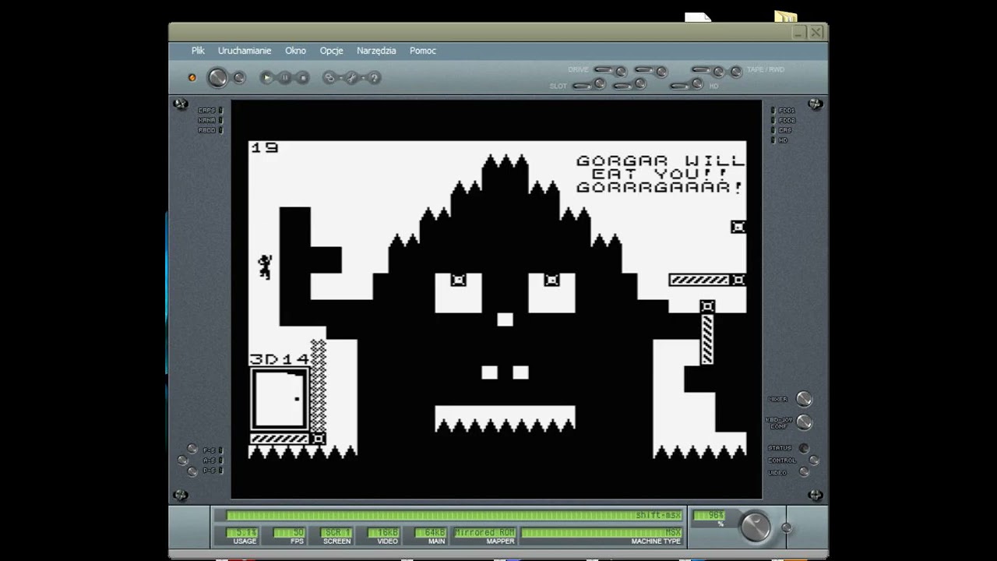Open the wrench tools icon

(x=351, y=77)
